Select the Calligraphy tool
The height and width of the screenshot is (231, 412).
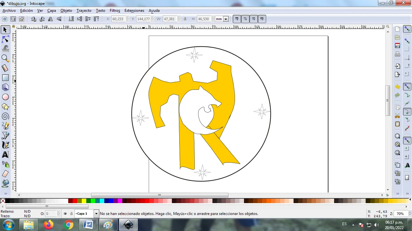[5, 145]
